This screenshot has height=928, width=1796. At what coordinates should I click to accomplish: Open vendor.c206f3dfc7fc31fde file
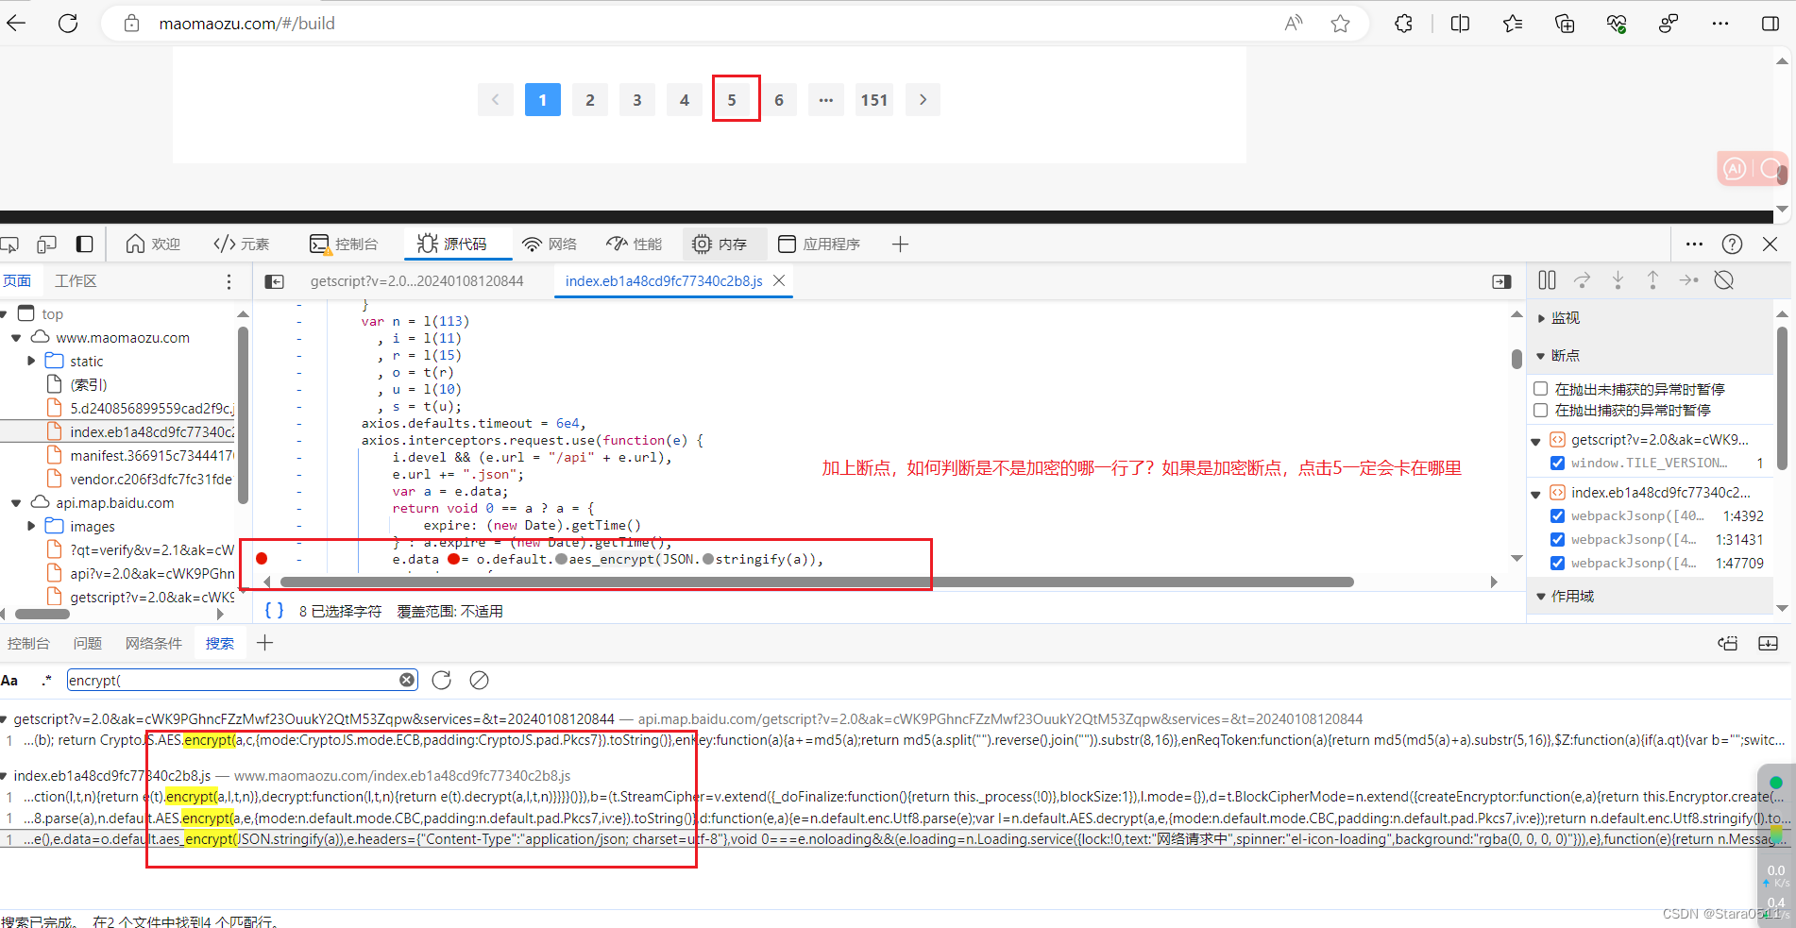[x=150, y=480]
